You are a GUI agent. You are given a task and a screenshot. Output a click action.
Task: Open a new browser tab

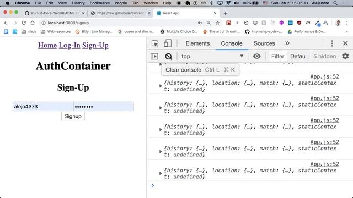coord(226,13)
